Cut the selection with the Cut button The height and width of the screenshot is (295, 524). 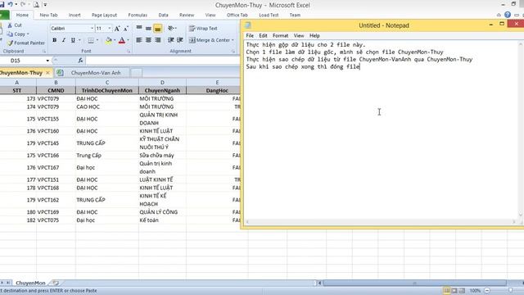(x=15, y=25)
